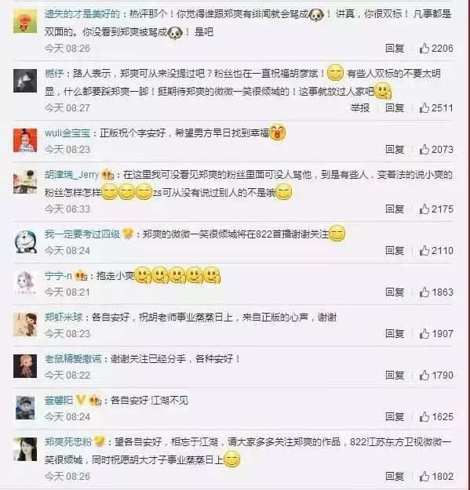This screenshot has height=490, width=470.
Task: Like 胡津瑞_Jerry's comment with 2175 likes
Action: pos(436,209)
